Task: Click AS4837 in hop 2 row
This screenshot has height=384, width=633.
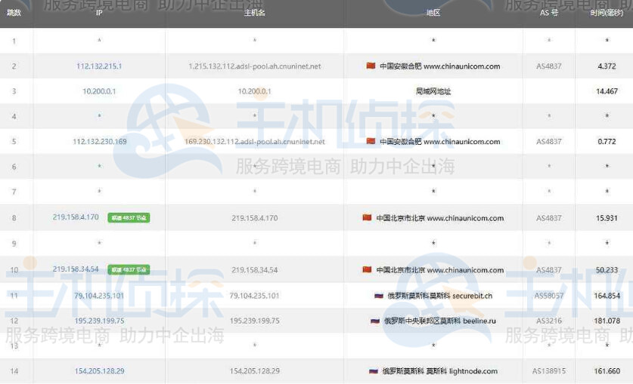Action: click(549, 66)
